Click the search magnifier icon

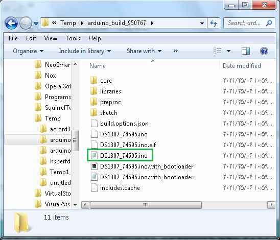(x=269, y=23)
